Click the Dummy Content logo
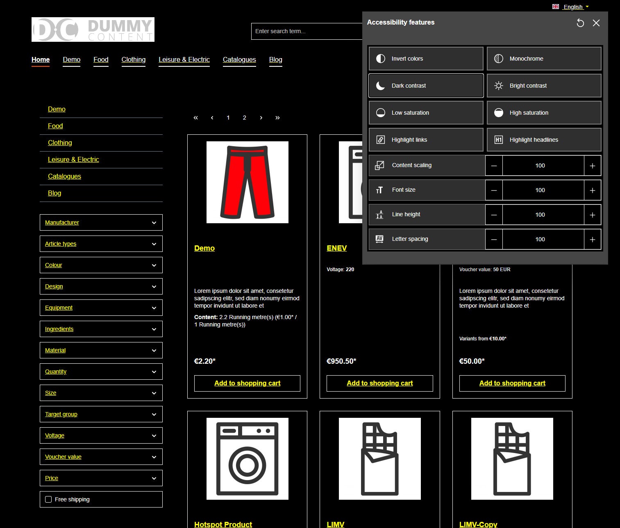 coord(93,29)
